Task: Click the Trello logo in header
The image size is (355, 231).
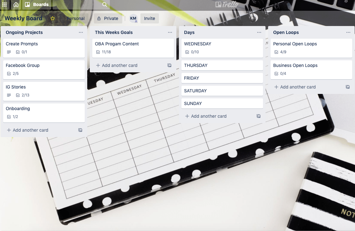Action: [227, 4]
